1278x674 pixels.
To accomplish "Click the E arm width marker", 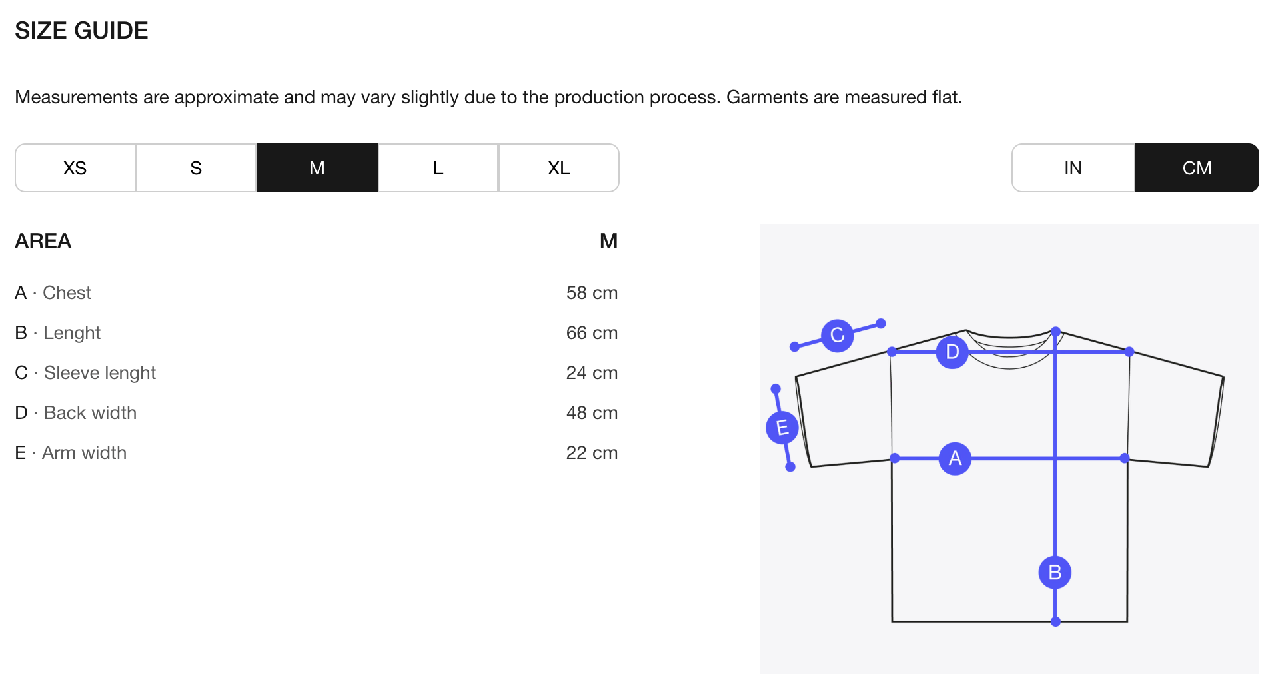I will coord(782,428).
